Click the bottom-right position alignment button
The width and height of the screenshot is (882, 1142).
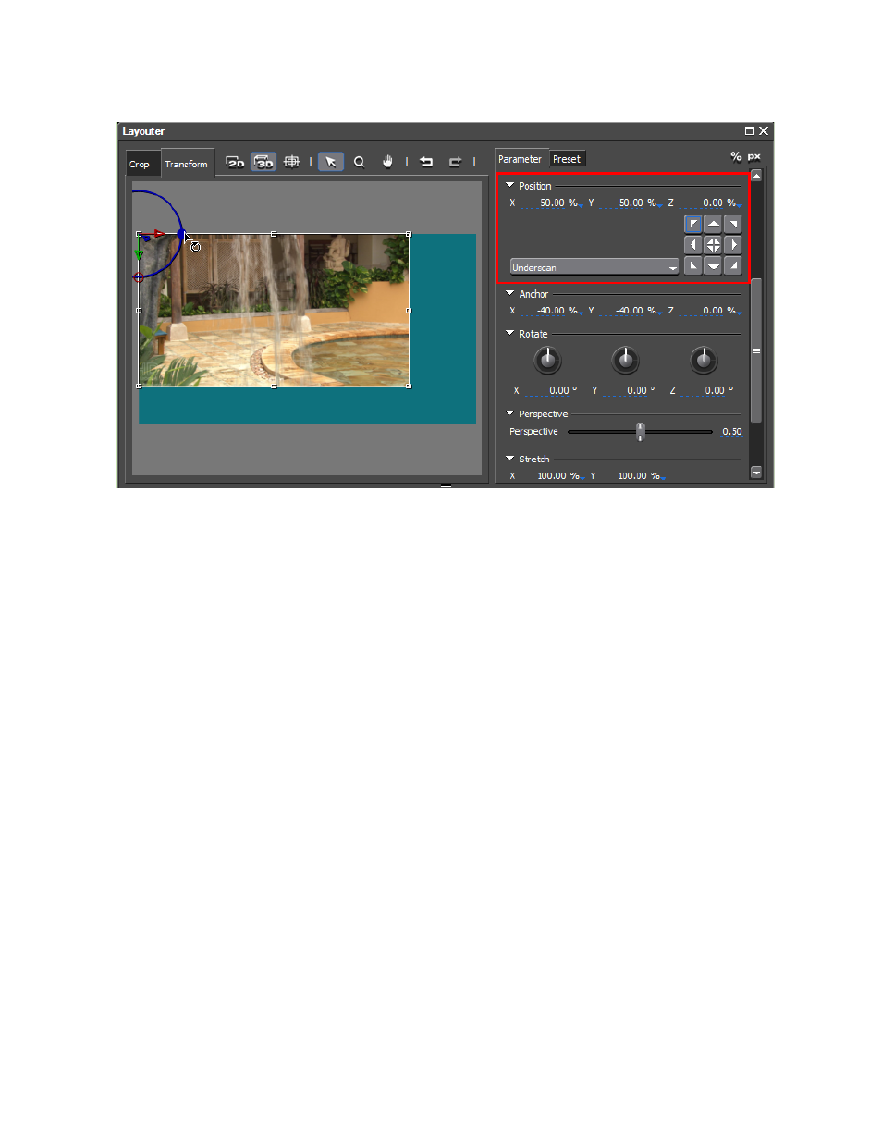(733, 266)
